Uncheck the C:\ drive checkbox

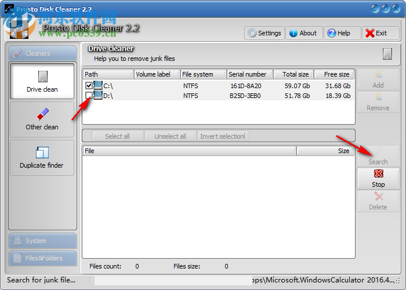click(89, 85)
